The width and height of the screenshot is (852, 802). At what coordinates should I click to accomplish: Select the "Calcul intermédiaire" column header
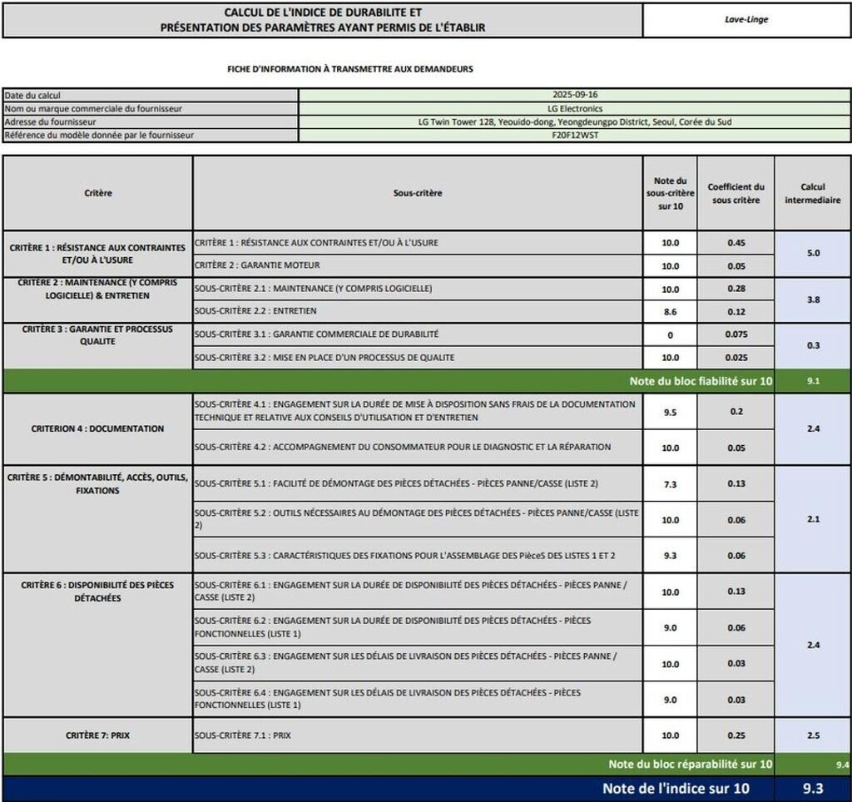[813, 193]
